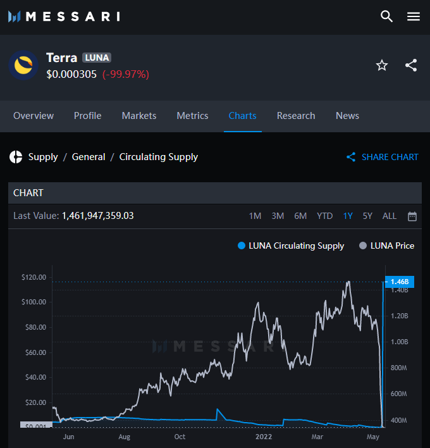Open the search magnifier icon
430x448 pixels.
click(386, 16)
